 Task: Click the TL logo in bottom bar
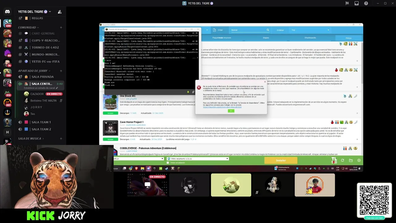coord(334,160)
